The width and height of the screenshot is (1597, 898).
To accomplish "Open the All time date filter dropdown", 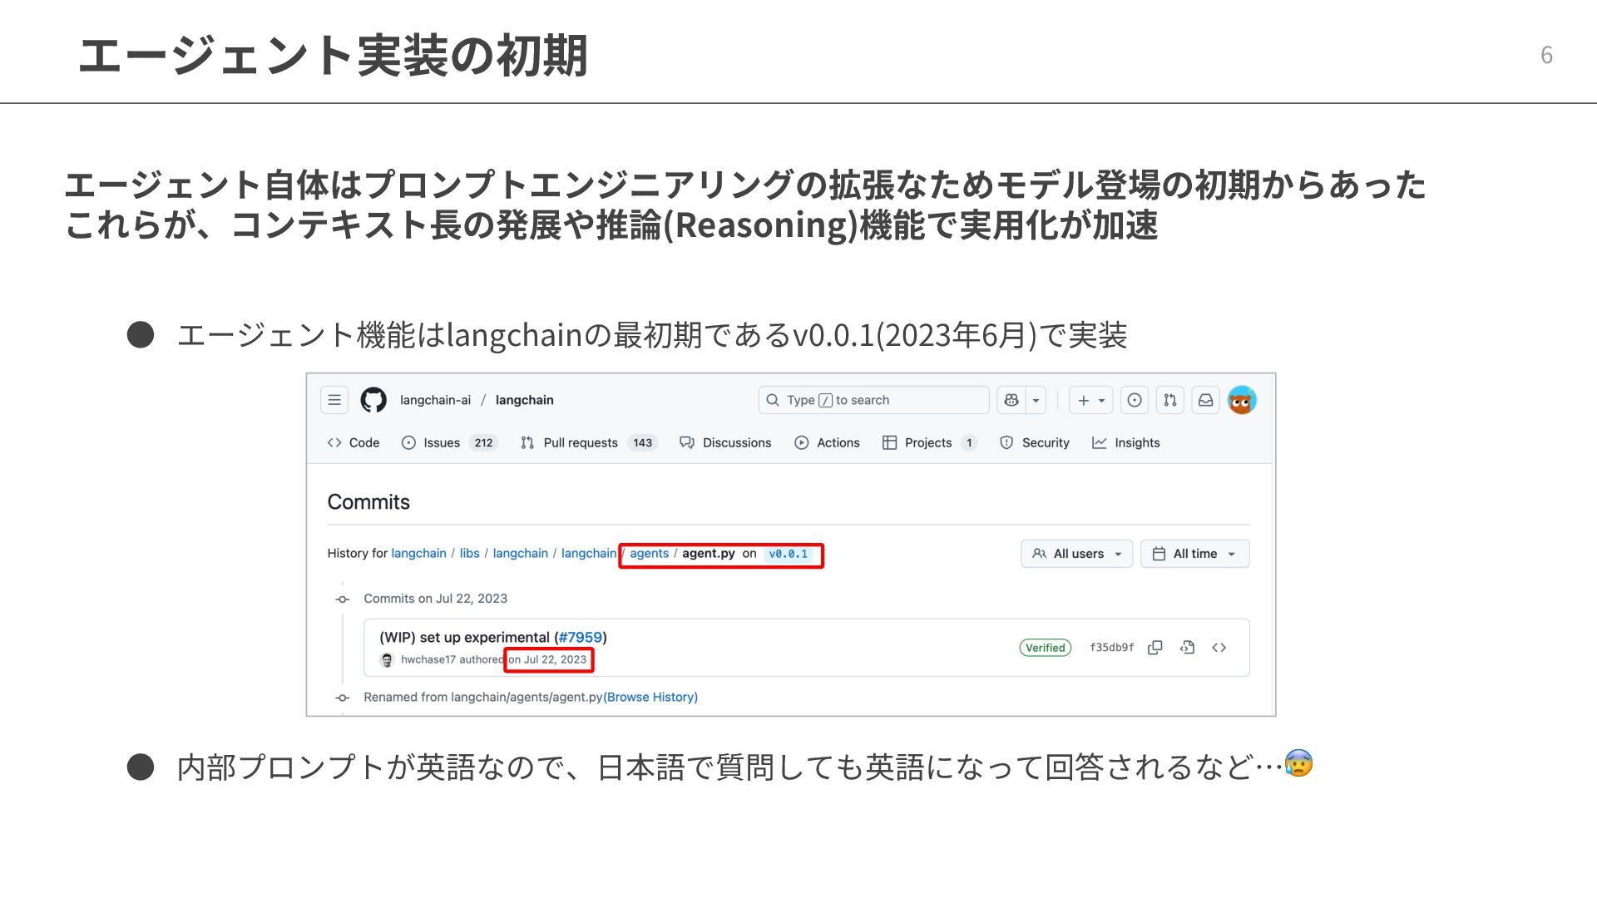I will [x=1194, y=554].
